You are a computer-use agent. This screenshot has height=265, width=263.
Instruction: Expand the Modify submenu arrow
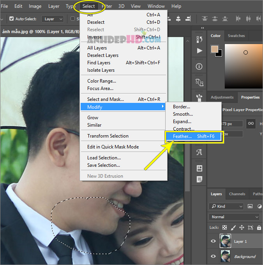click(x=162, y=106)
